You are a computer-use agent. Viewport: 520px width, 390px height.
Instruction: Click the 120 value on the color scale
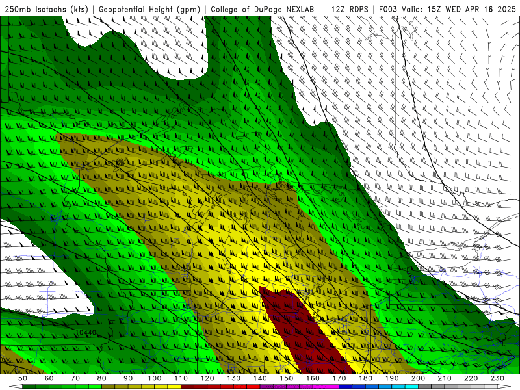207,378
